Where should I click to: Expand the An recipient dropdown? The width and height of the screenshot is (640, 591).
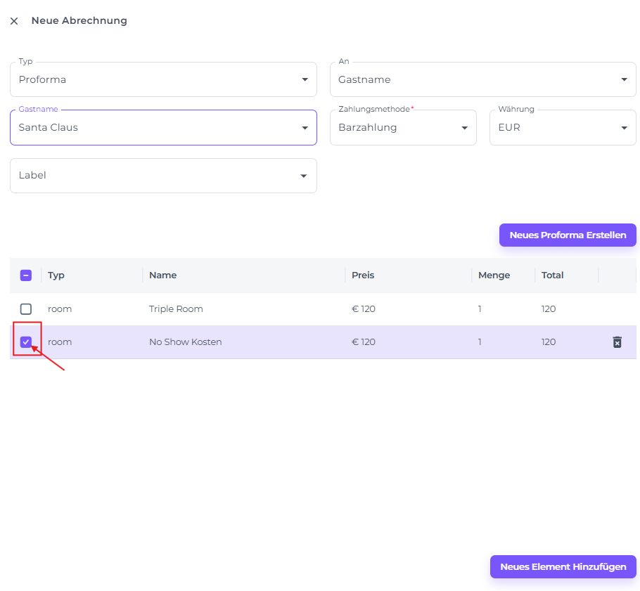[482, 79]
